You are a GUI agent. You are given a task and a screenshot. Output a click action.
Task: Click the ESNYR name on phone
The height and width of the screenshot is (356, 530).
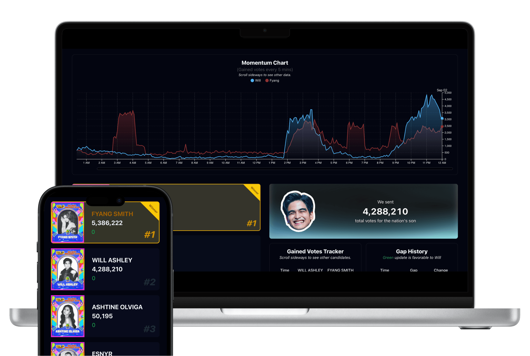[x=102, y=353]
